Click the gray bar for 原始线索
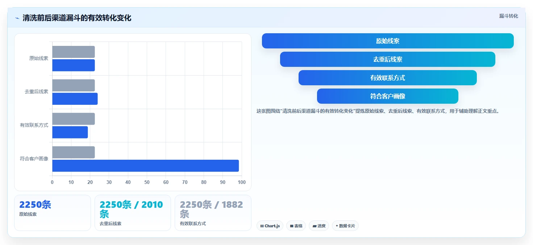Image resolution: width=533 pixels, height=245 pixels. [x=74, y=52]
